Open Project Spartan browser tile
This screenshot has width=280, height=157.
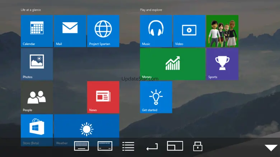[103, 31]
